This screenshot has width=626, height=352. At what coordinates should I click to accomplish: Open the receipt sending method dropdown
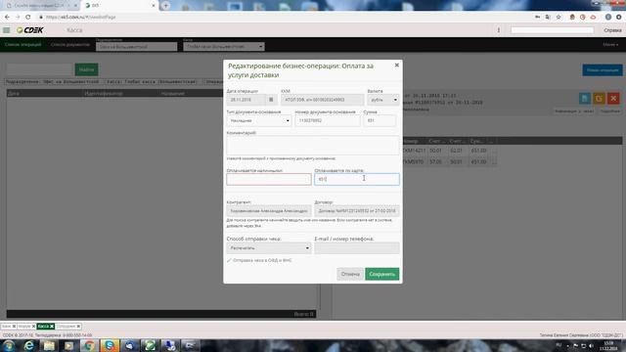coord(269,247)
